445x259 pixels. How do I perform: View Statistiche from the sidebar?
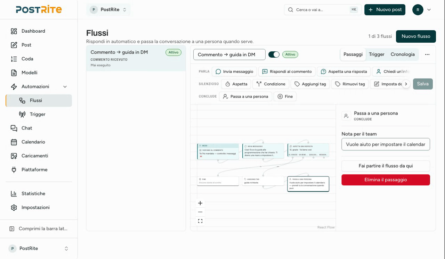click(x=39, y=193)
